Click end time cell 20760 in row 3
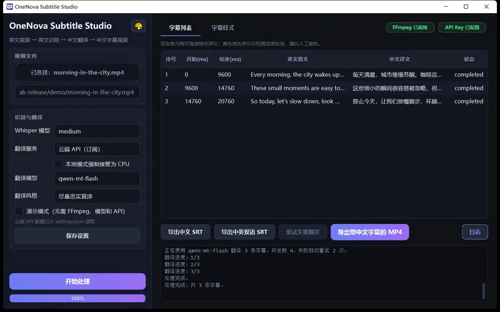500x312 pixels. (230, 102)
